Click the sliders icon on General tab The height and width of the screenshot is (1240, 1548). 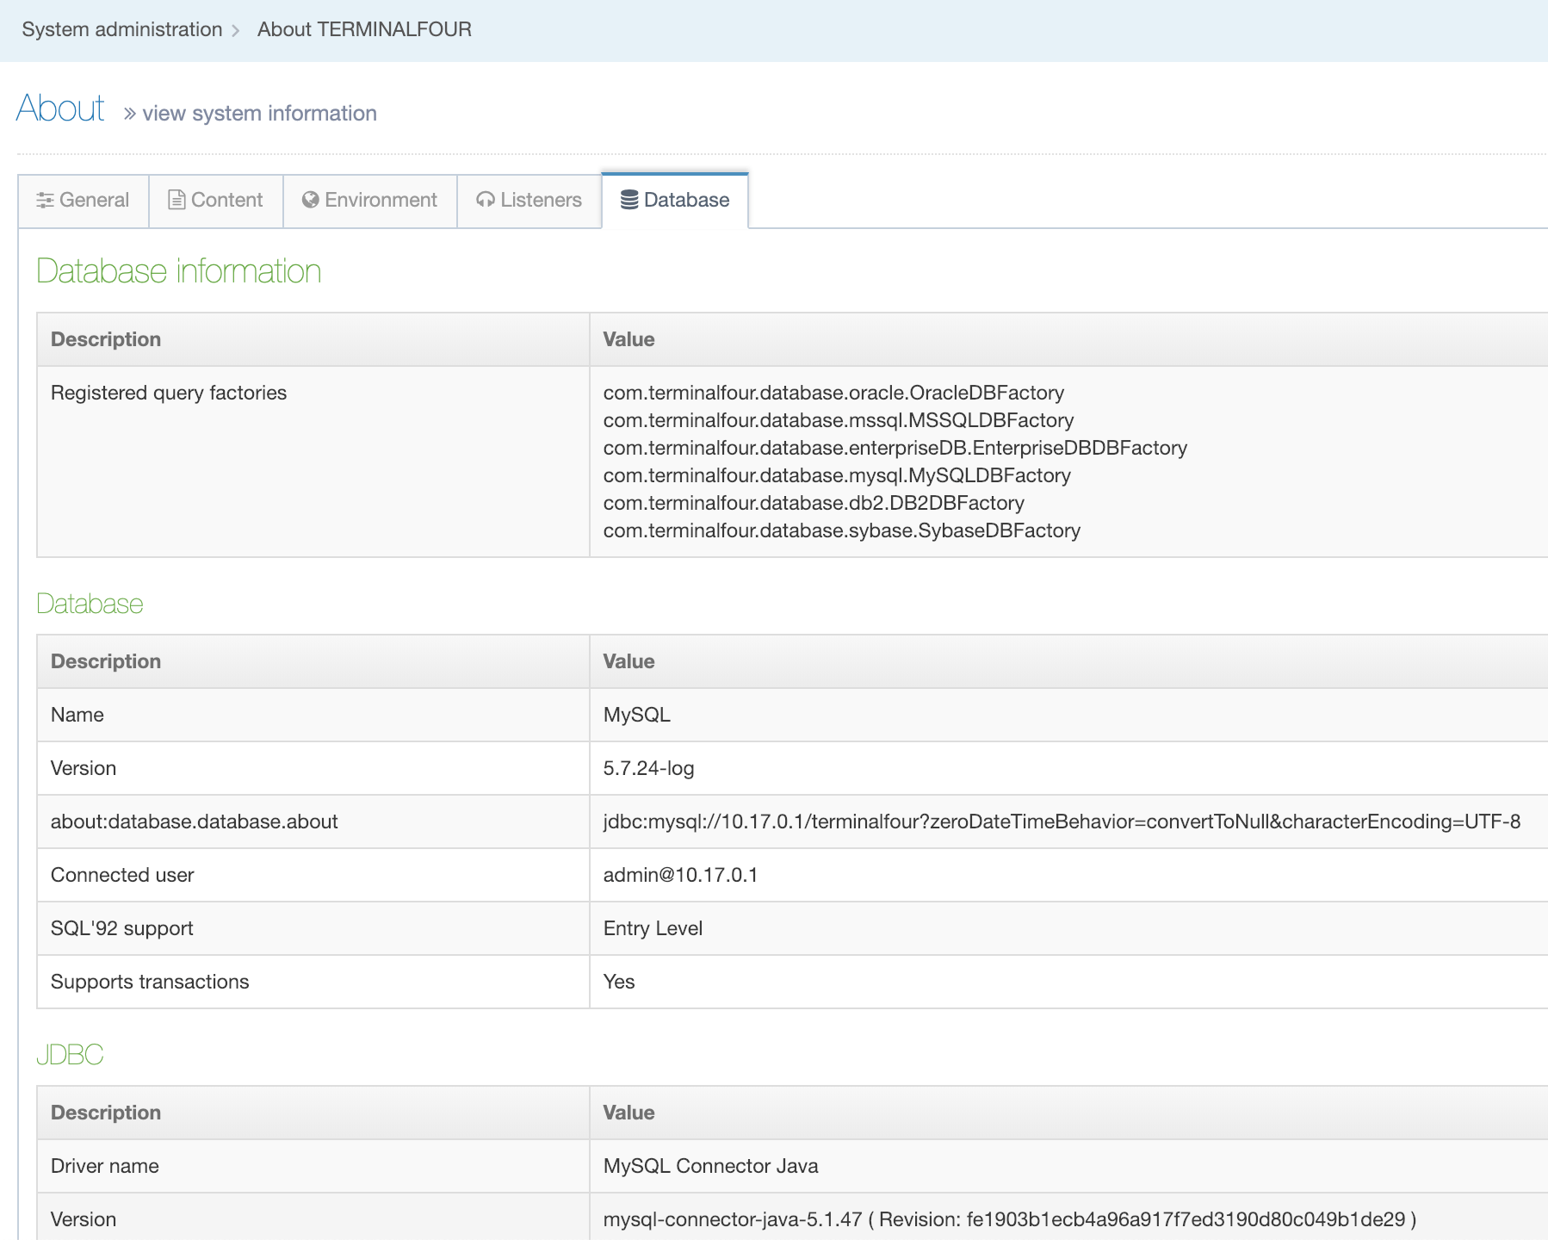coord(45,200)
